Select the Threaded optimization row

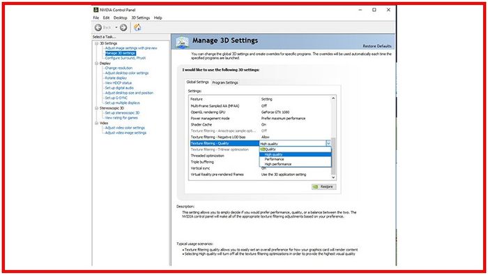(x=224, y=156)
